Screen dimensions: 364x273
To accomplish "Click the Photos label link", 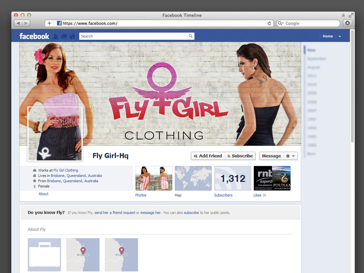I will tap(141, 195).
